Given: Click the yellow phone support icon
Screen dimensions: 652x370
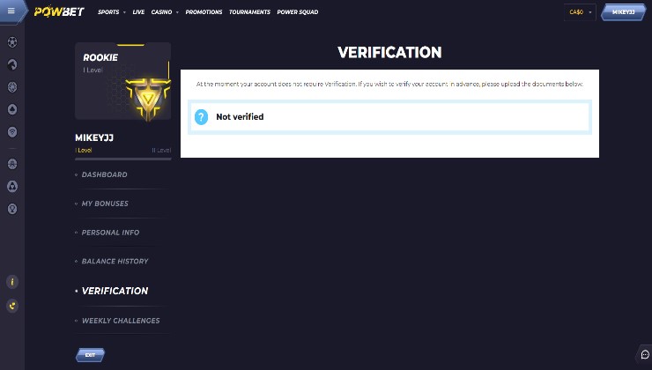Looking at the screenshot, I should [12, 306].
